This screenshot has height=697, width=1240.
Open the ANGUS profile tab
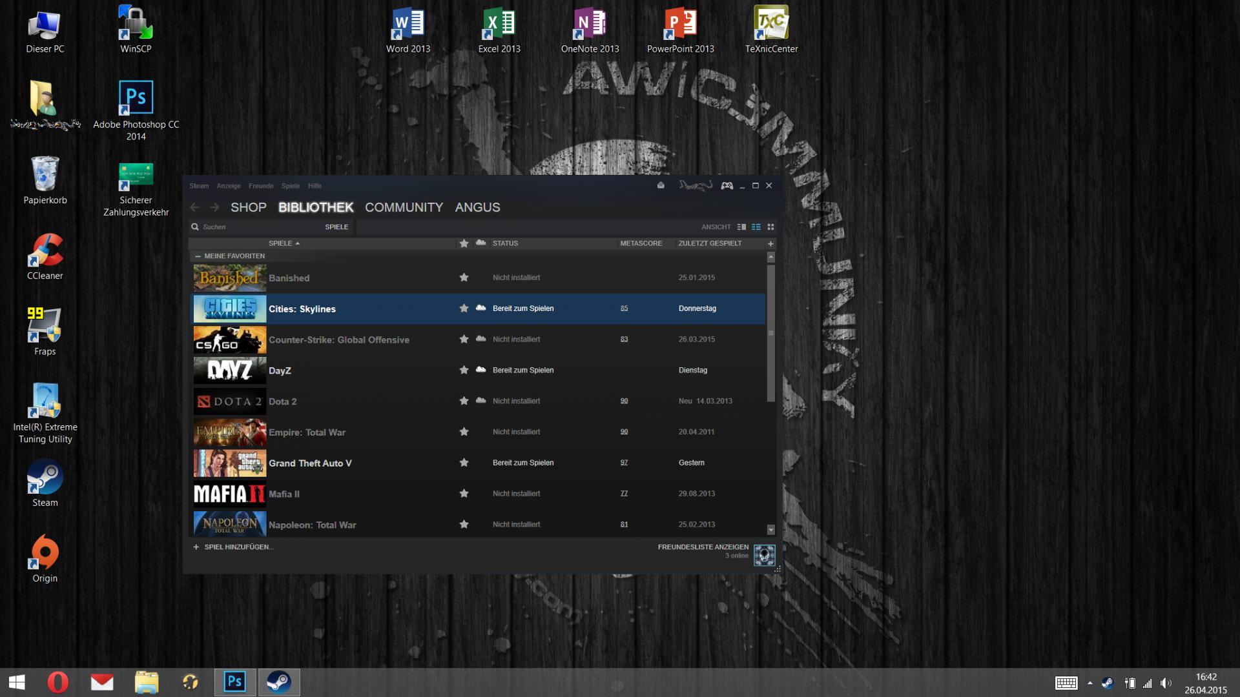coord(477,207)
